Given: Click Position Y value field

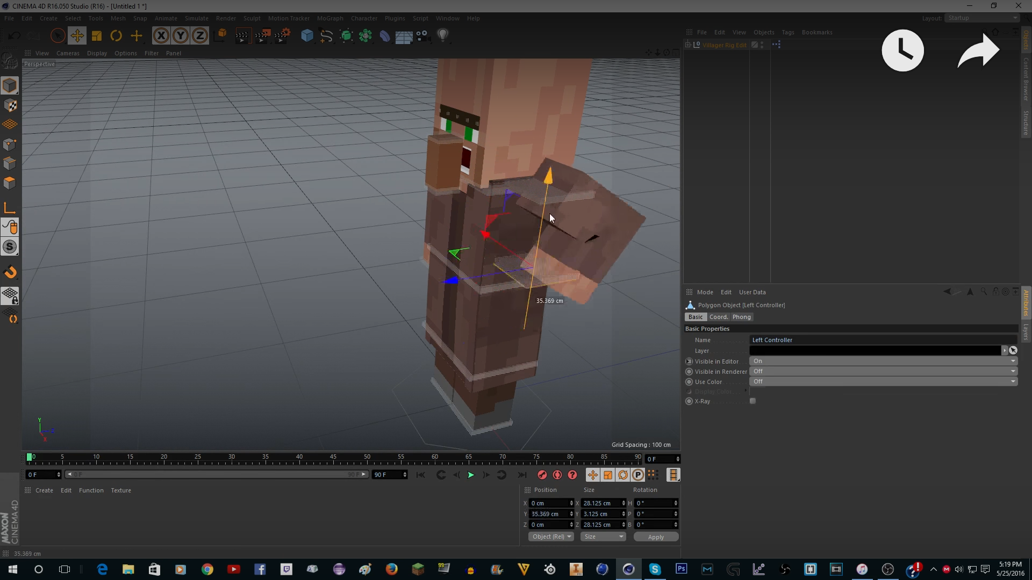Looking at the screenshot, I should tap(551, 514).
